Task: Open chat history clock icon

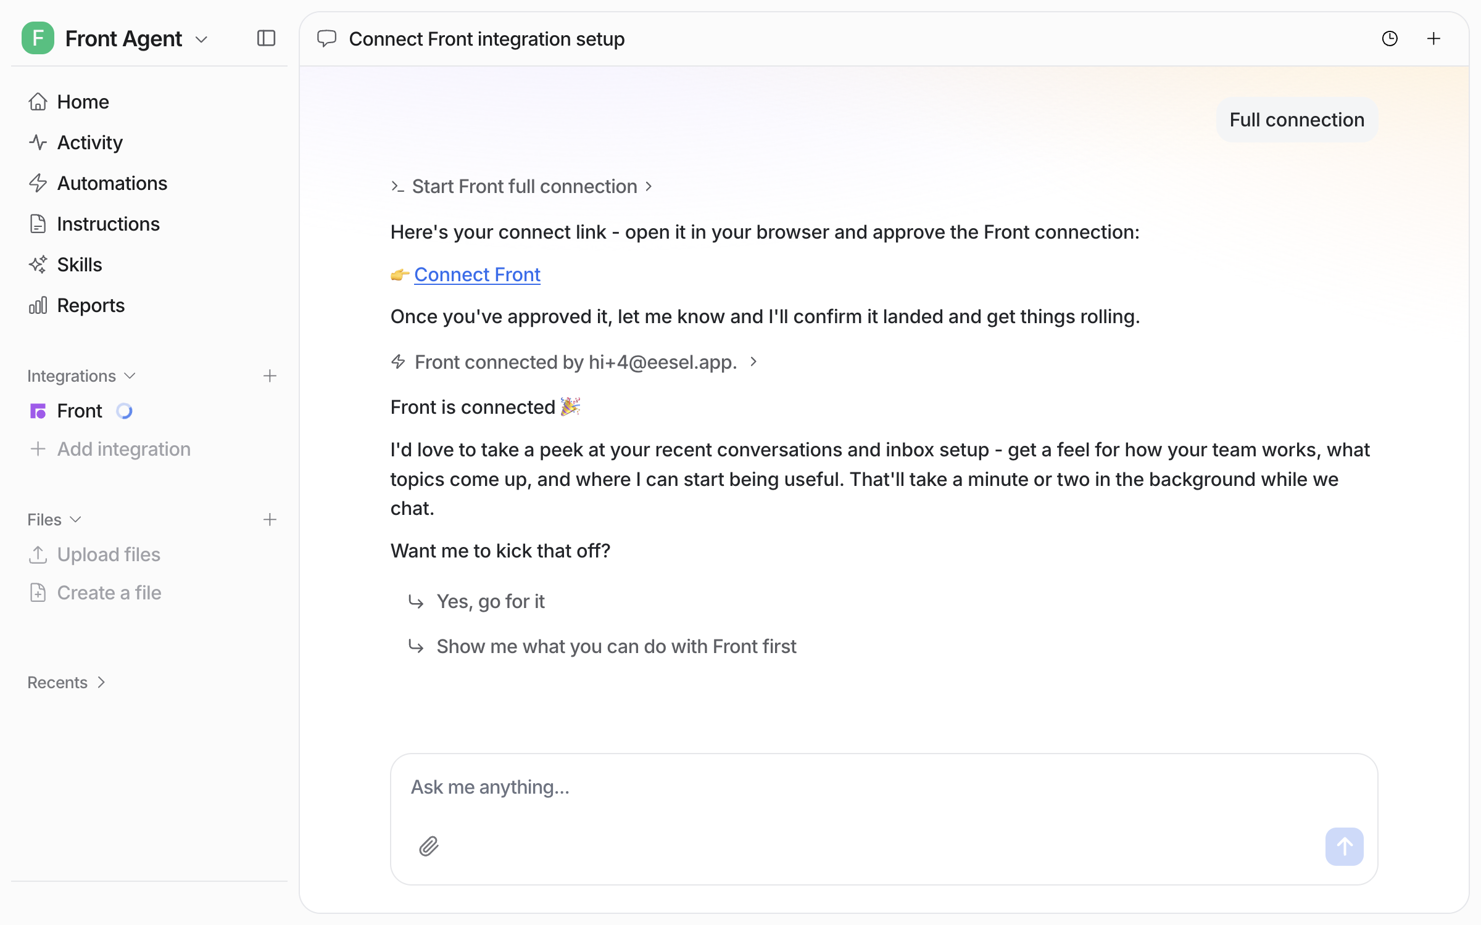Action: pos(1390,39)
